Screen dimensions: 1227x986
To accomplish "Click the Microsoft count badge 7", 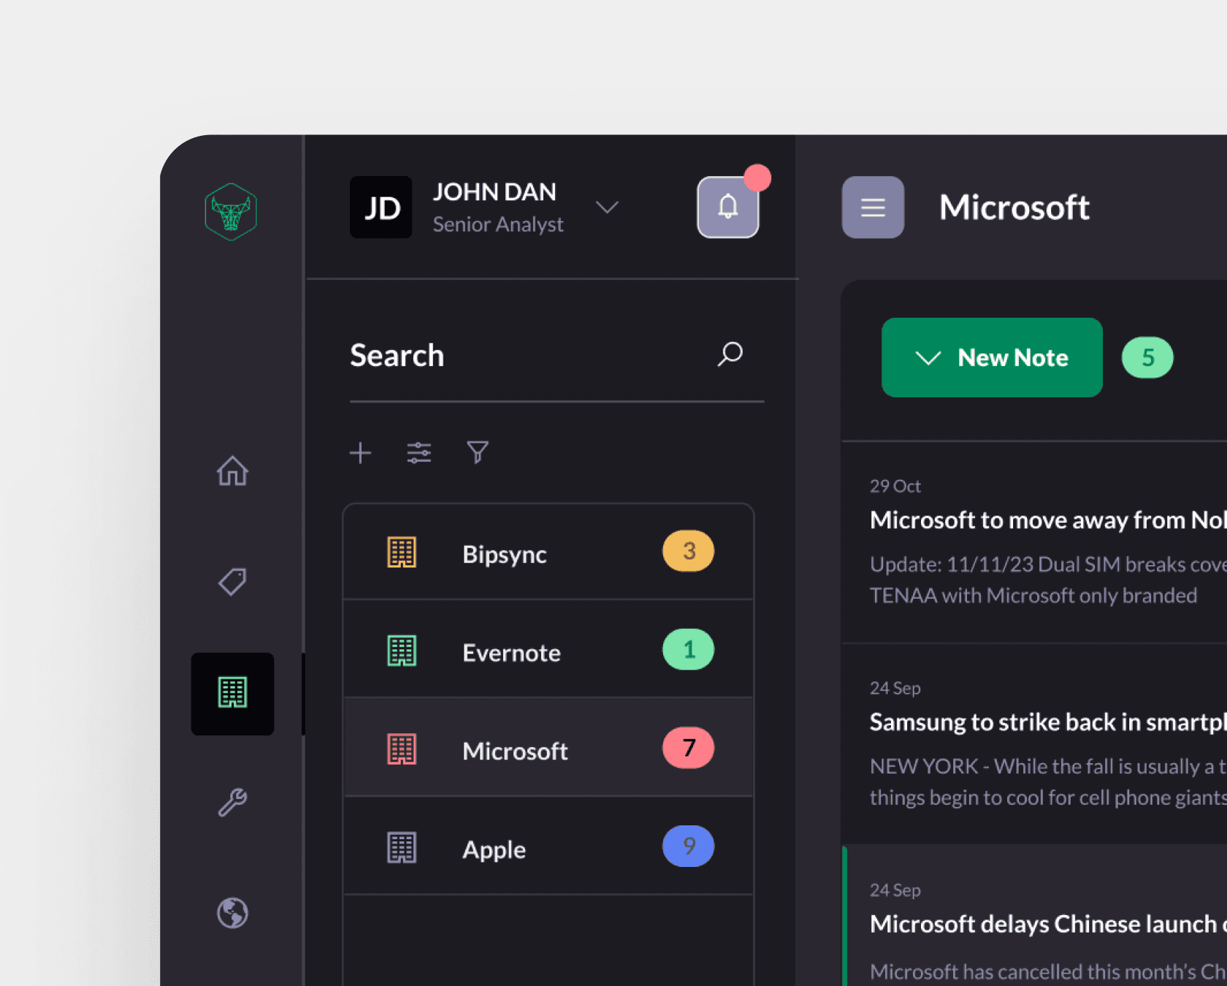I will point(688,748).
